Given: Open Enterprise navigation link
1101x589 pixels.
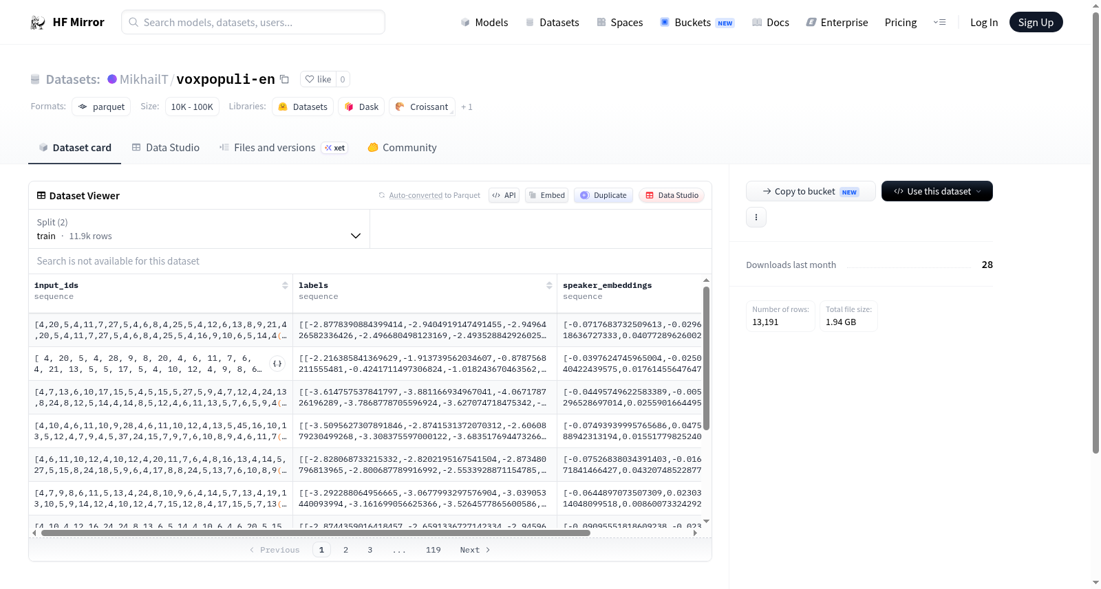Looking at the screenshot, I should 837,23.
